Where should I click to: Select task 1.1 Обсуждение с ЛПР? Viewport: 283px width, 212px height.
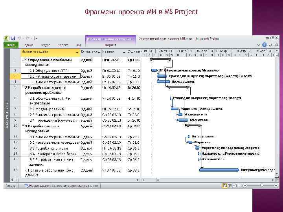(51, 71)
